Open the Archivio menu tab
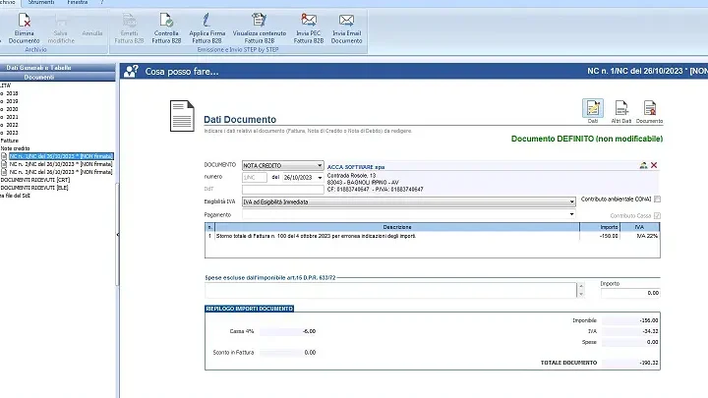 tap(7, 3)
